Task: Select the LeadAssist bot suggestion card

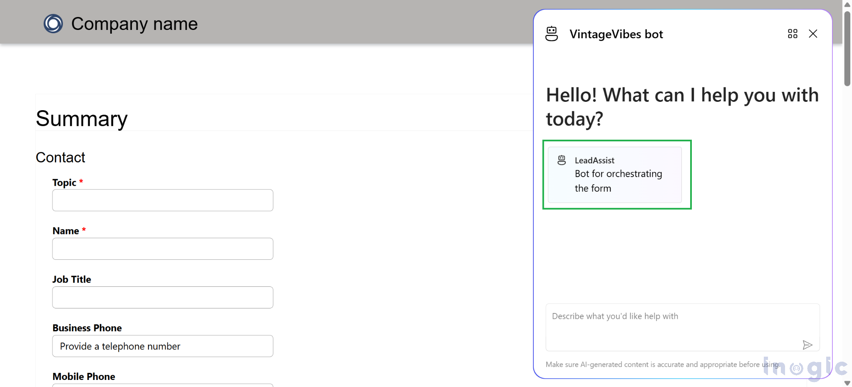Action: click(614, 175)
